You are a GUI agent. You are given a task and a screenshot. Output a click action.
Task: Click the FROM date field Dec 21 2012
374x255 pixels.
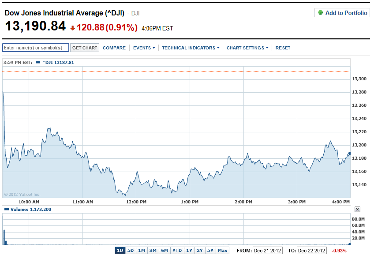coord(267,251)
